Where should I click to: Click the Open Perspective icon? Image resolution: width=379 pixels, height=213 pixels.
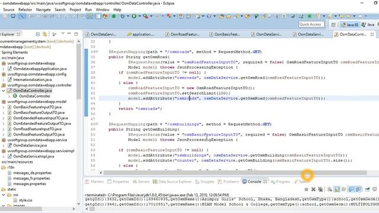tap(333, 25)
